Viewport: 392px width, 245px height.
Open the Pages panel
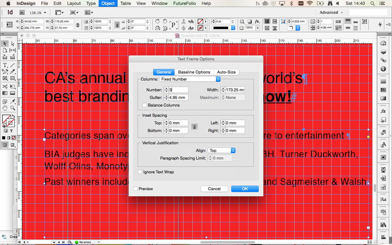(x=384, y=43)
